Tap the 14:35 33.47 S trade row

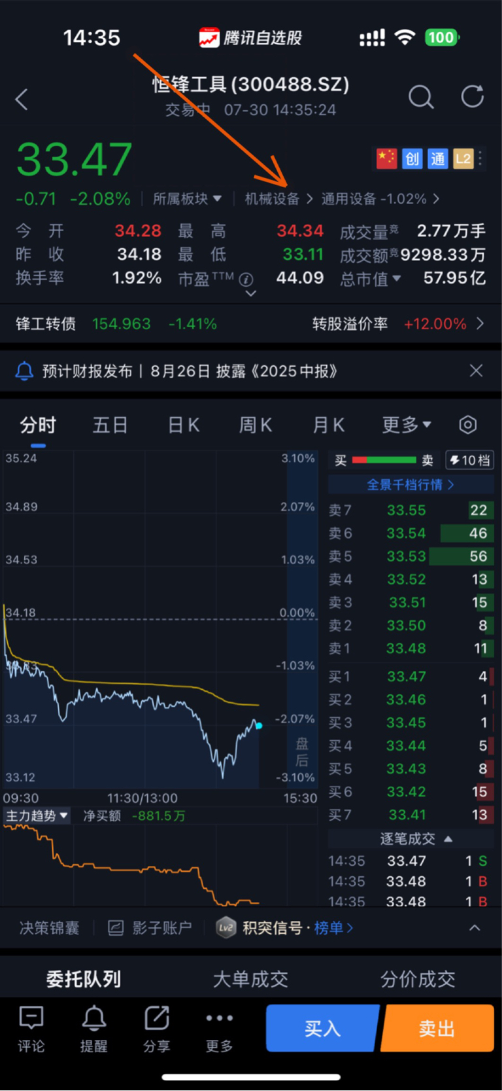point(410,861)
